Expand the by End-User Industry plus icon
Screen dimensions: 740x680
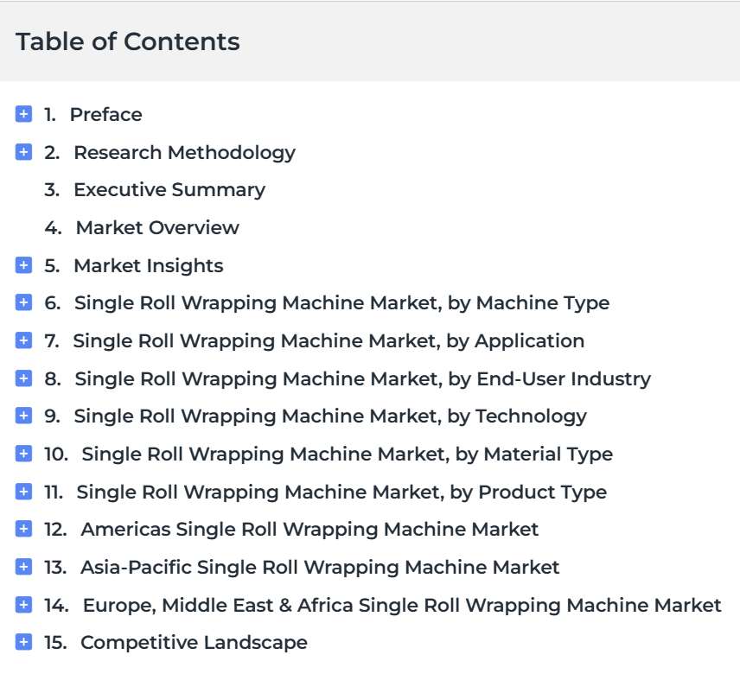[x=24, y=378]
